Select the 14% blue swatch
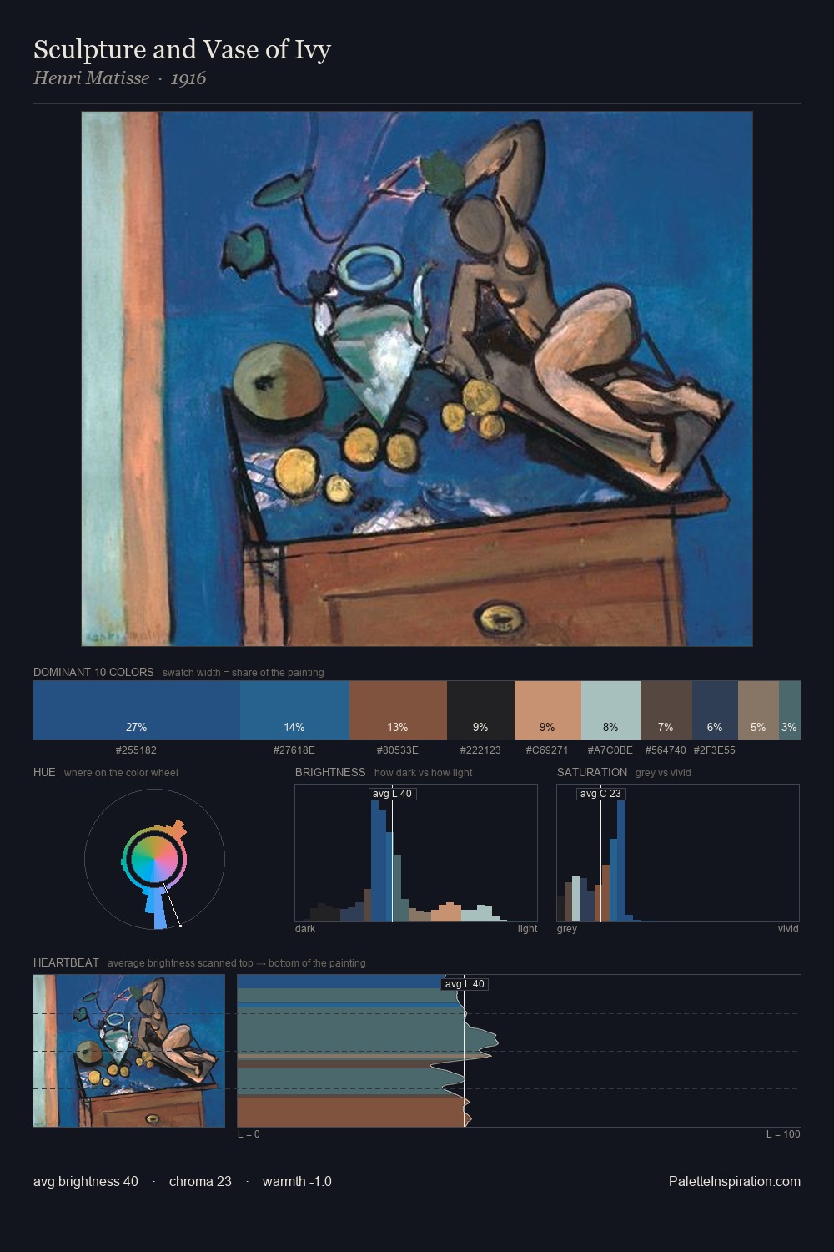Viewport: 834px width, 1252px height. [x=294, y=710]
